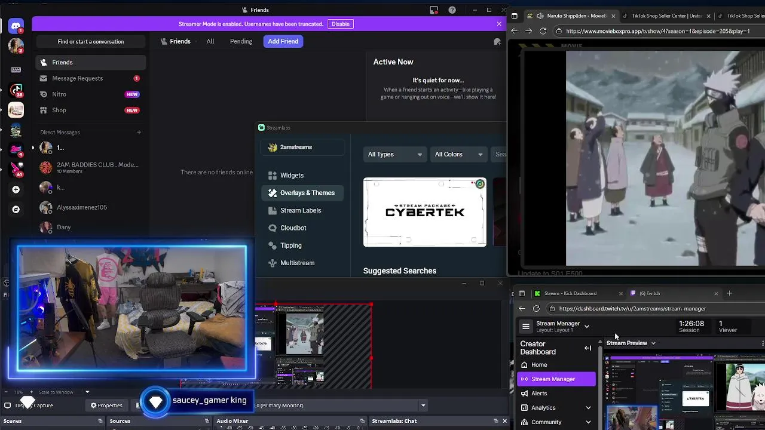Switch to Stream - Kick Dashboard tab

click(x=579, y=293)
